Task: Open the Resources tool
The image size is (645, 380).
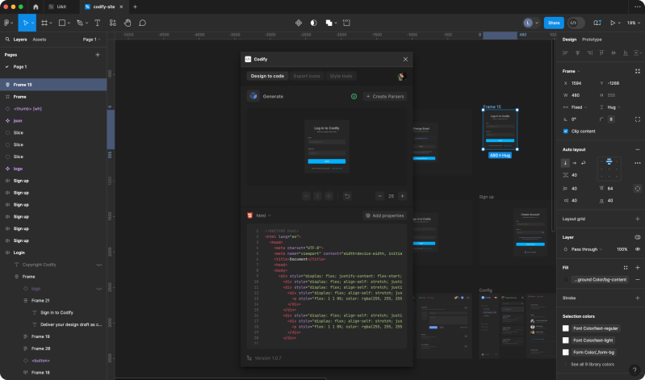Action: tap(113, 23)
